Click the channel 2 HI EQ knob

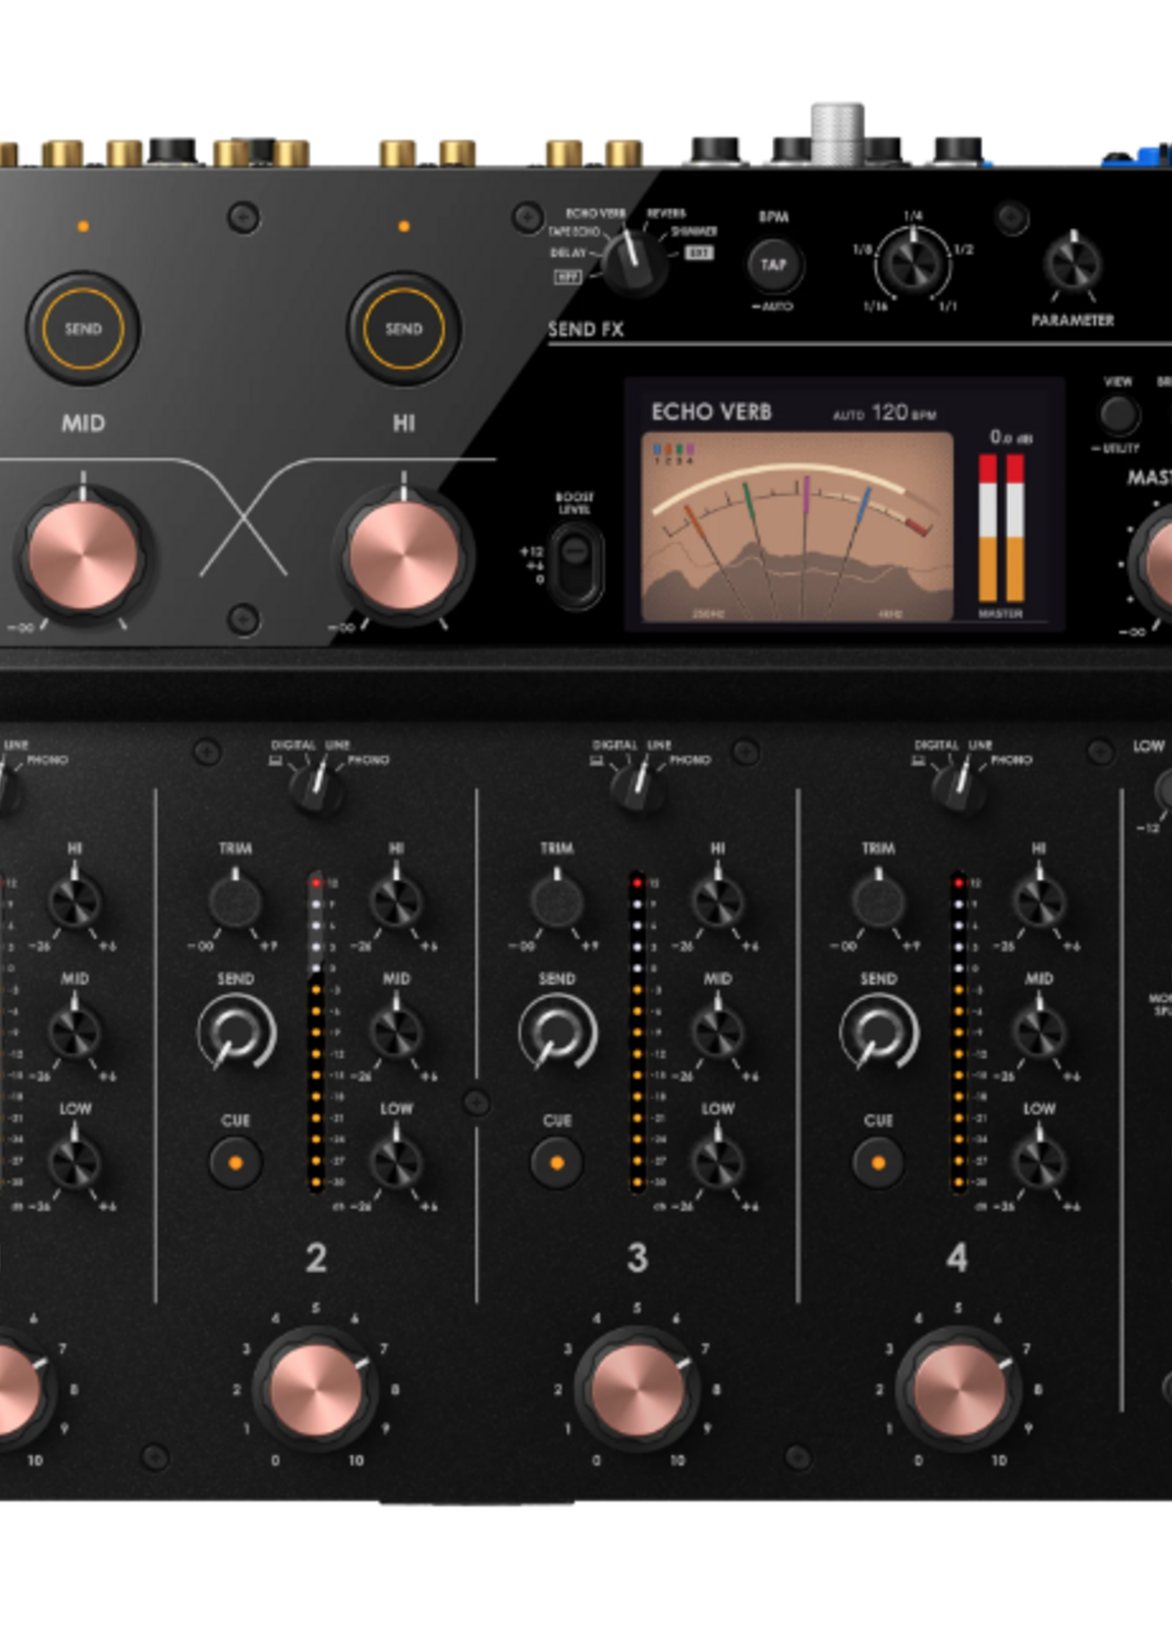click(x=396, y=900)
